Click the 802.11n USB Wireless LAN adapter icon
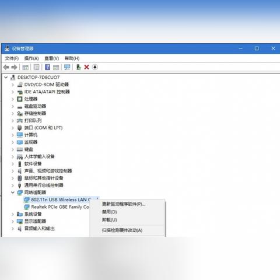280x280 pixels. 26,199
